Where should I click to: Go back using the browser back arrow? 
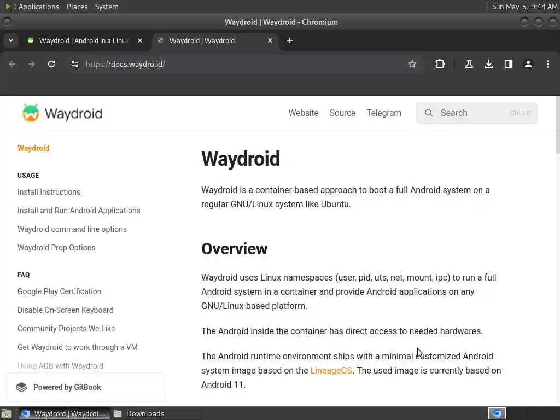click(12, 65)
